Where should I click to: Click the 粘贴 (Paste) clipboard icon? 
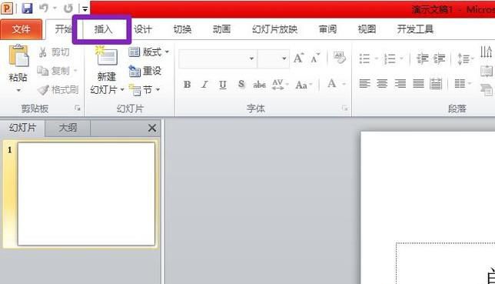(18, 55)
